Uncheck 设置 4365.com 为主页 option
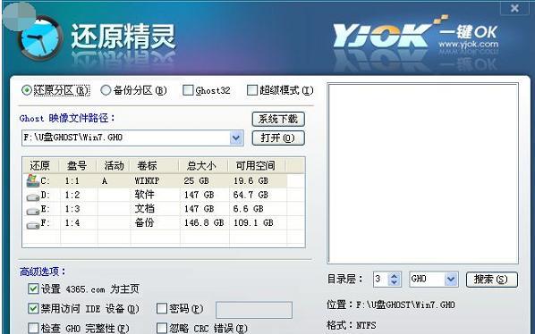This screenshot has width=535, height=334. [33, 288]
